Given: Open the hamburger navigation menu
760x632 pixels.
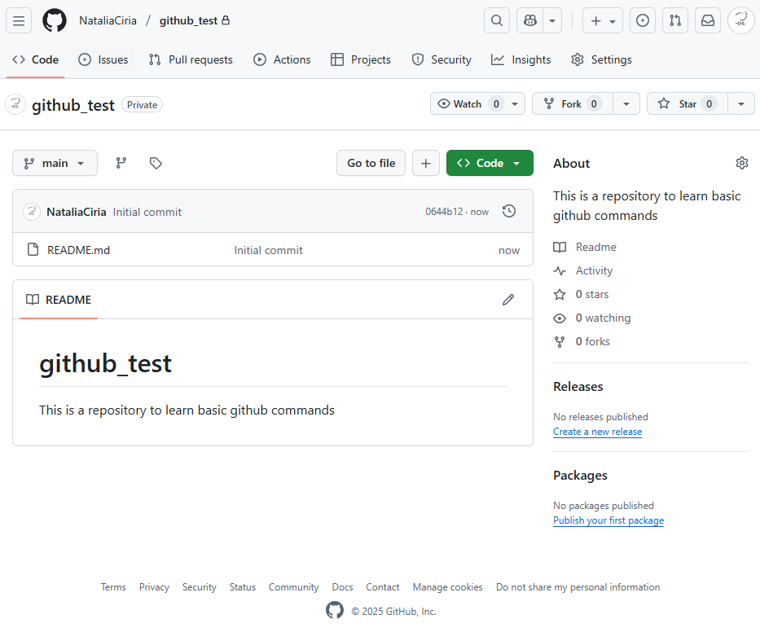Looking at the screenshot, I should click(x=19, y=20).
